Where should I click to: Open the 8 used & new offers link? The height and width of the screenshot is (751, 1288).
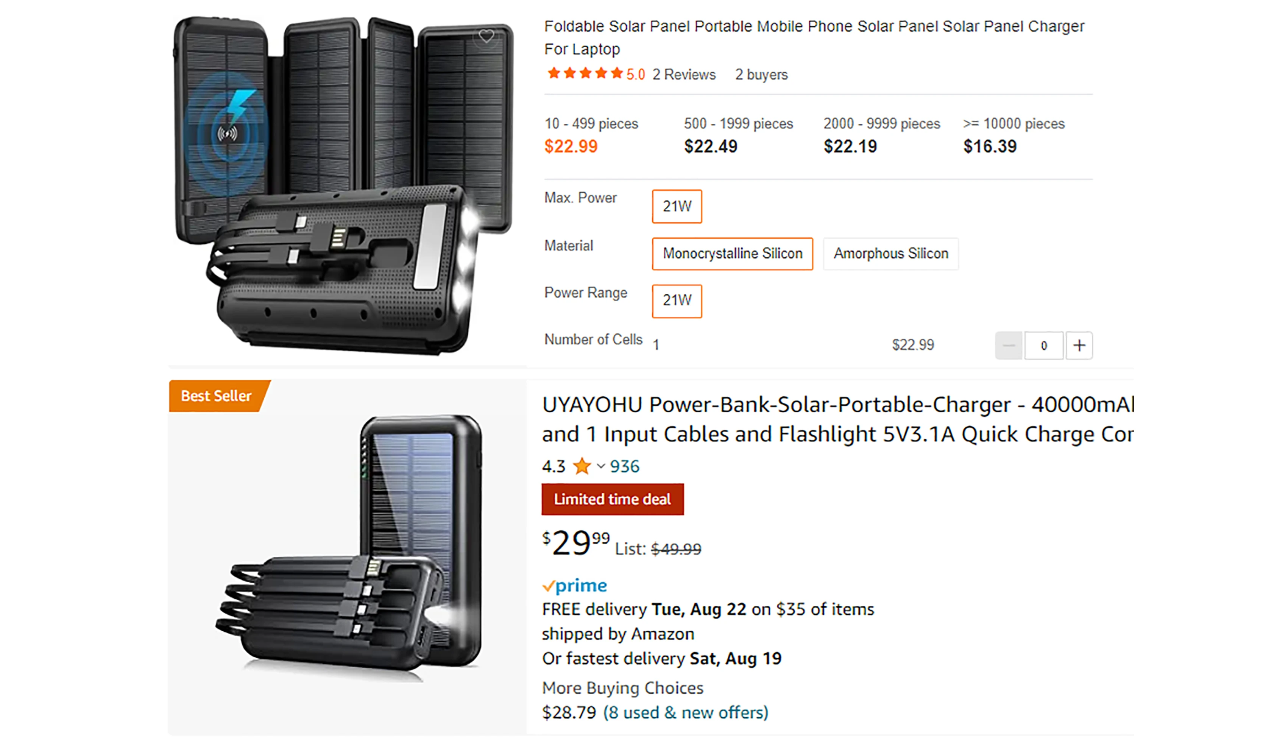[685, 712]
